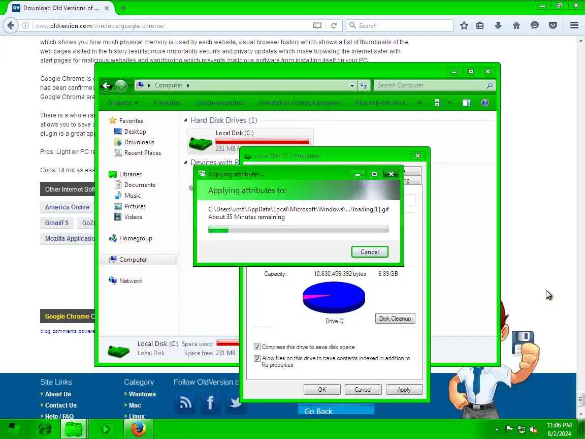Click System properties in the toolbar
The width and height of the screenshot is (585, 439).
[x=219, y=103]
